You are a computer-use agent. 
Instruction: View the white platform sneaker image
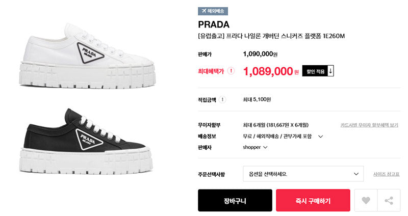(x=87, y=56)
